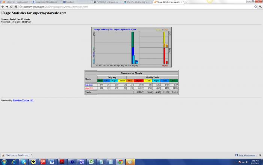Viewport: 263px width, 165px height.
Task: Open Microsoft Word from the taskbar
Action: [52, 162]
